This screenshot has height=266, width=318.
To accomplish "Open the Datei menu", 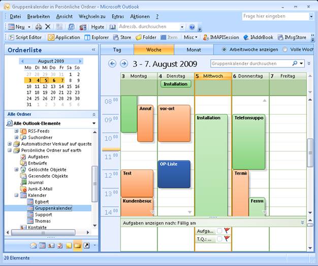I will 15,16.
